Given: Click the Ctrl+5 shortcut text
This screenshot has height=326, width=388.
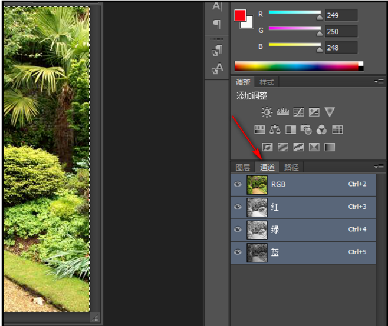Looking at the screenshot, I should 357,252.
